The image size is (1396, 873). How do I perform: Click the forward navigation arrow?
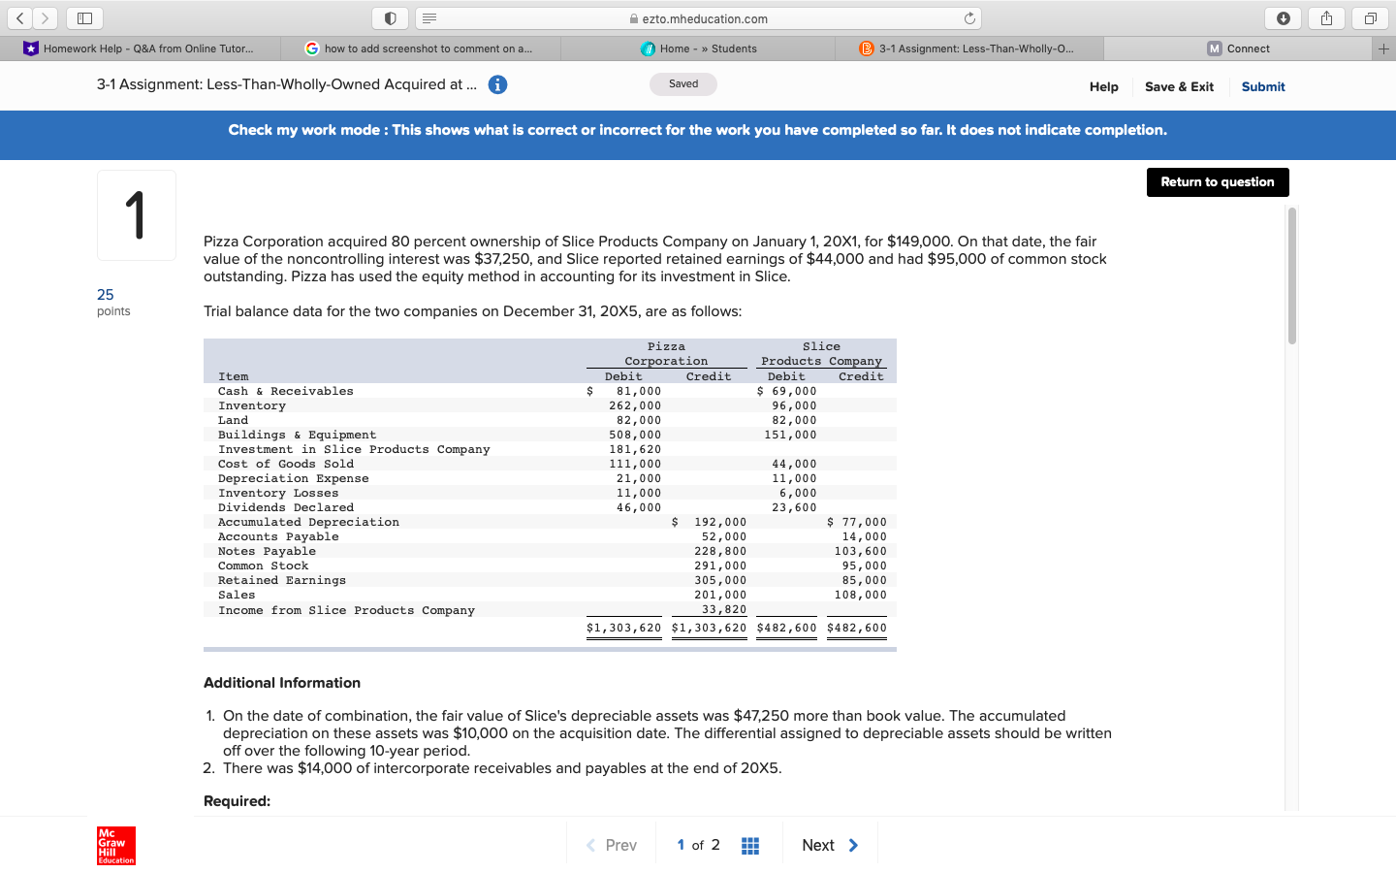[x=46, y=17]
